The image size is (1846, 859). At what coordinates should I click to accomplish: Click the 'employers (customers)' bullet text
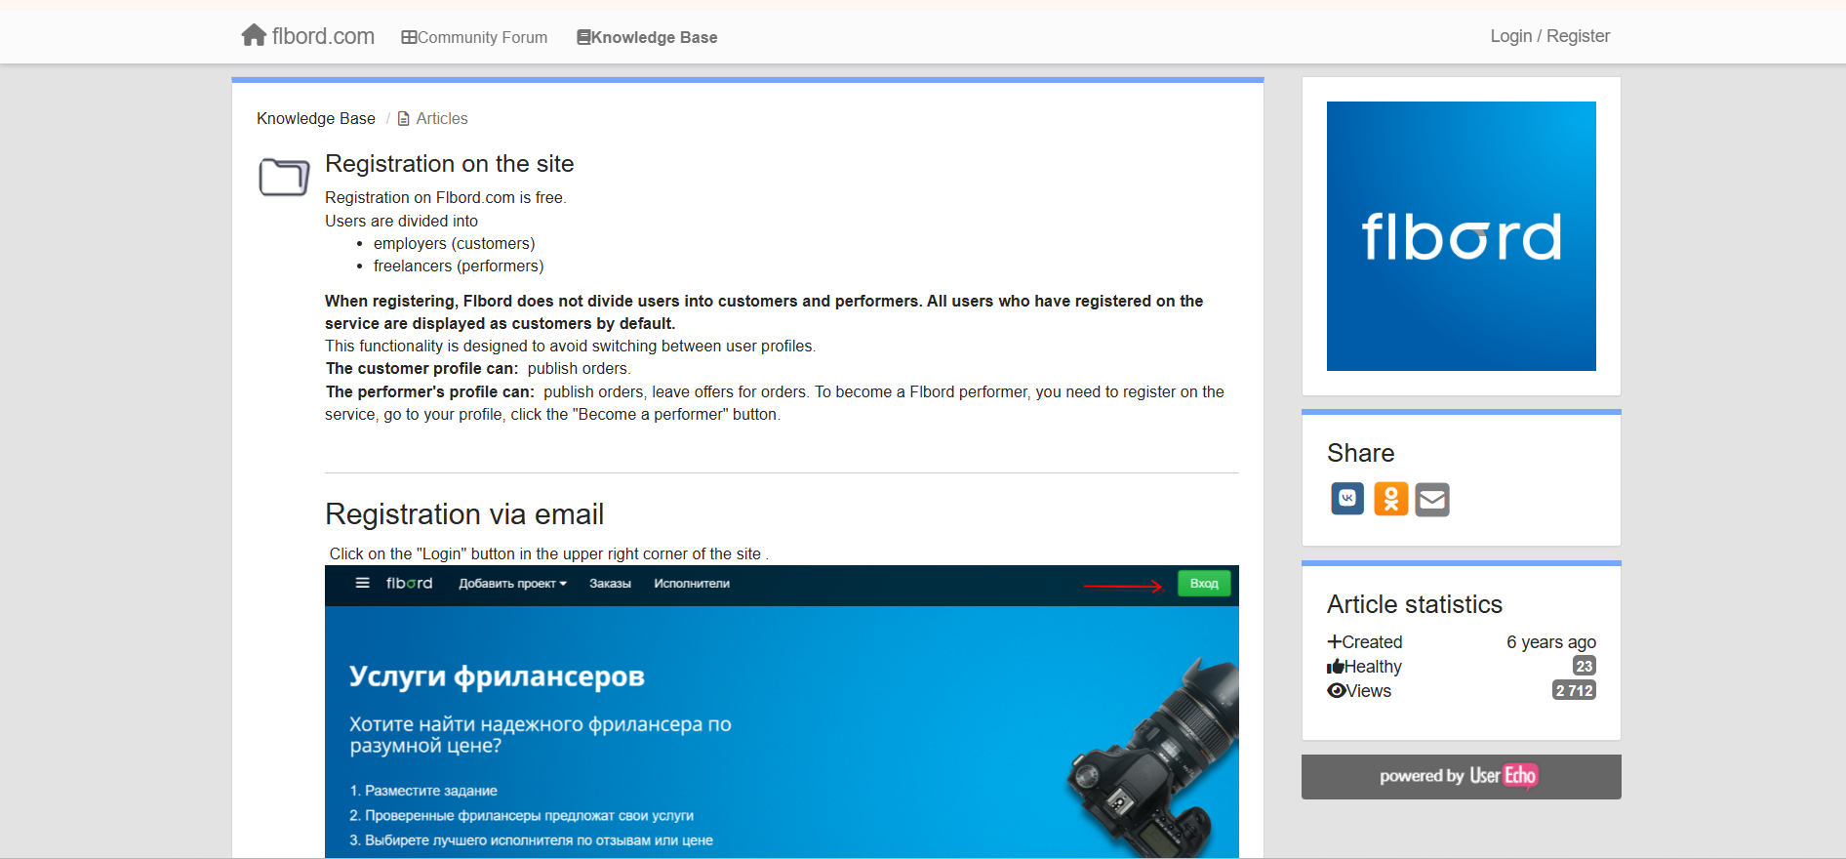click(454, 243)
